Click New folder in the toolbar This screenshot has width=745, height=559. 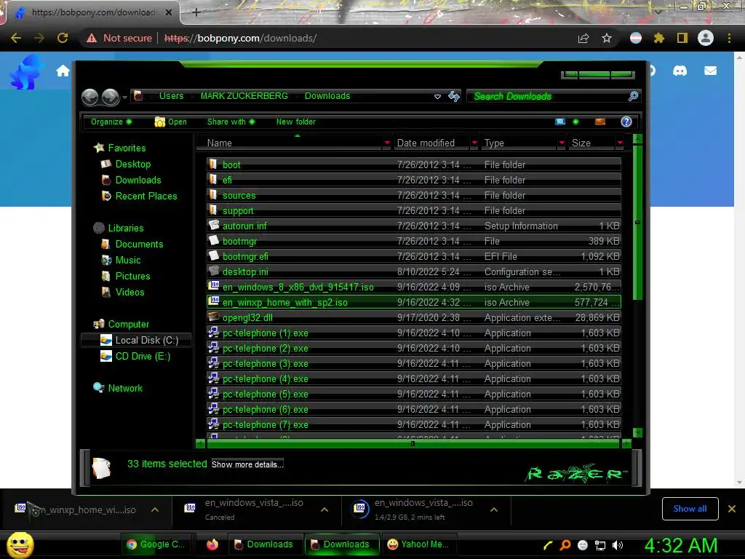pos(296,122)
